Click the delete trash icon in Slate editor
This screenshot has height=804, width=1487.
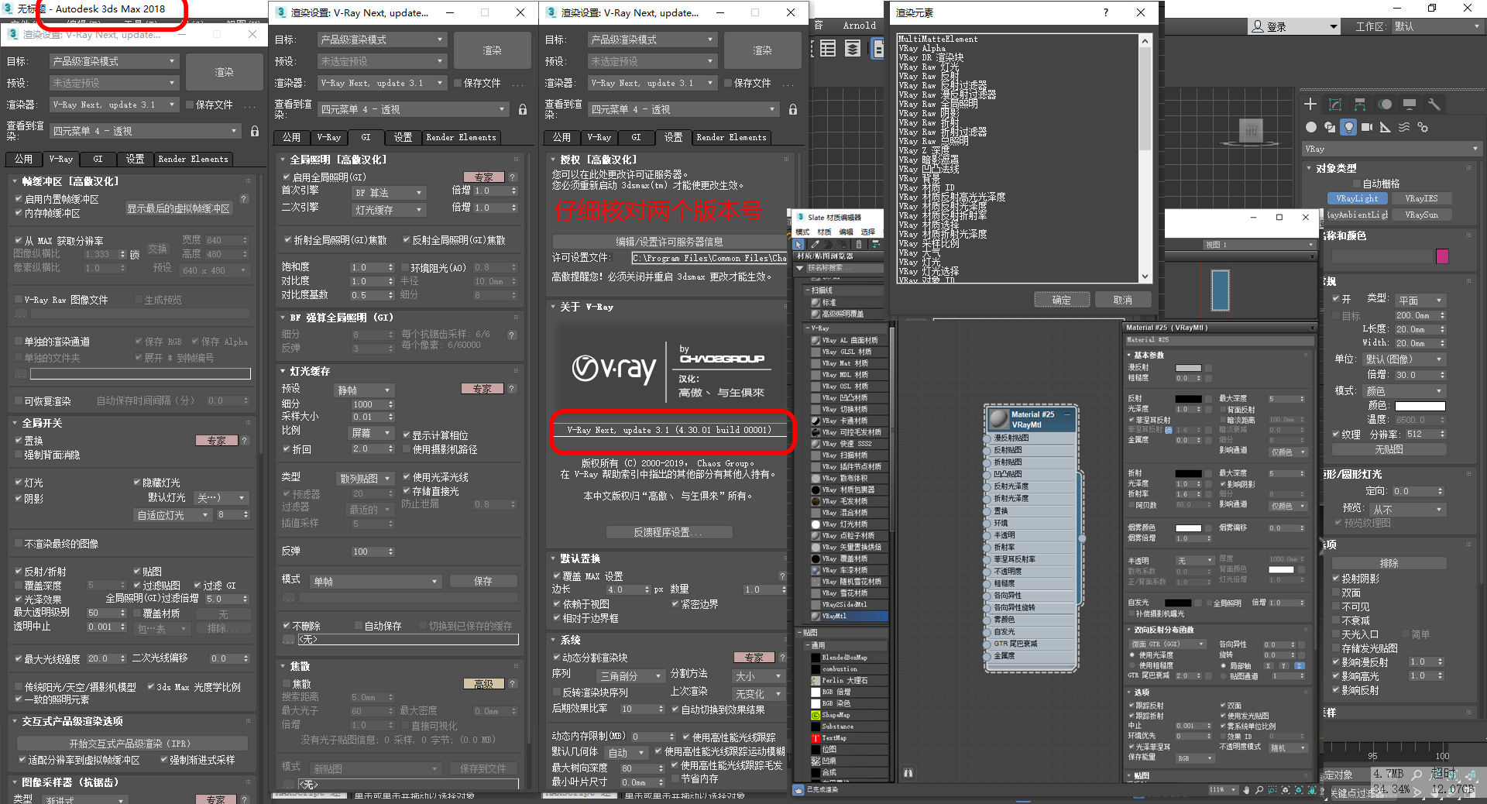click(858, 244)
